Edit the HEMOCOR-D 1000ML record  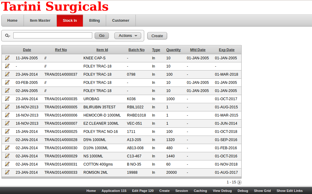pyautogui.click(x=7, y=115)
